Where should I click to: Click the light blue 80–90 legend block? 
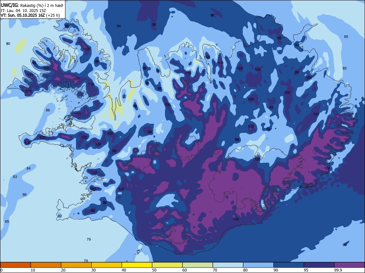pos(258,265)
